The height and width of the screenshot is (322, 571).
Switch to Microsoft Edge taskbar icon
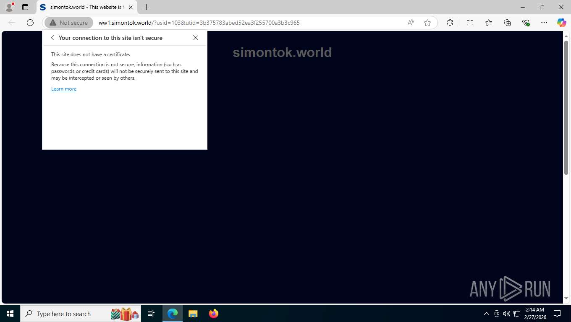(173, 314)
